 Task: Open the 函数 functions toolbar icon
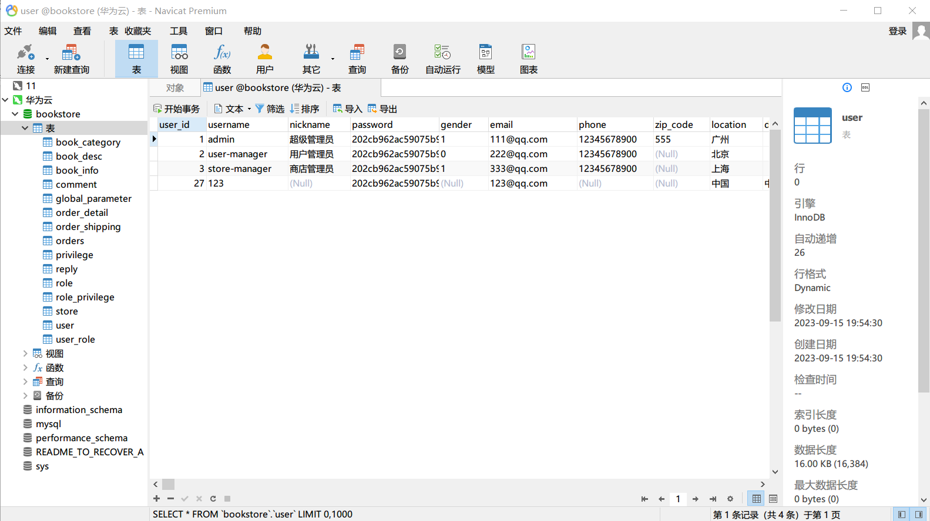tap(222, 59)
